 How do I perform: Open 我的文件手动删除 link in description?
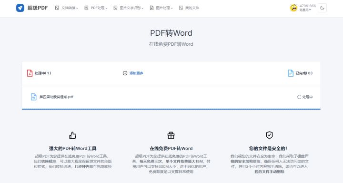[x=270, y=172]
